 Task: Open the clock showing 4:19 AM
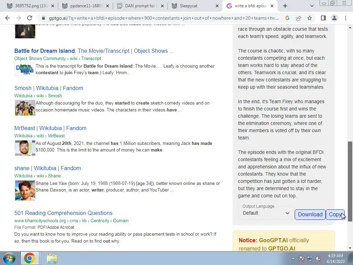tap(335, 258)
